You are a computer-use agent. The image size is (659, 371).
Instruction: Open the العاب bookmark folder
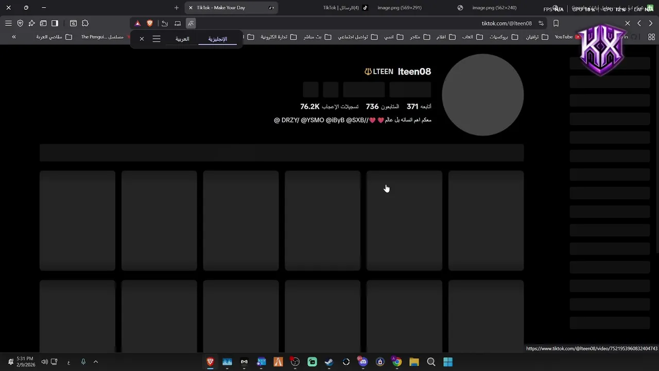472,37
